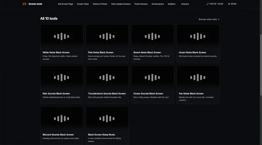The width and height of the screenshot is (262, 145).
Task: Open the Screen Tests menu
Action: [83, 4]
